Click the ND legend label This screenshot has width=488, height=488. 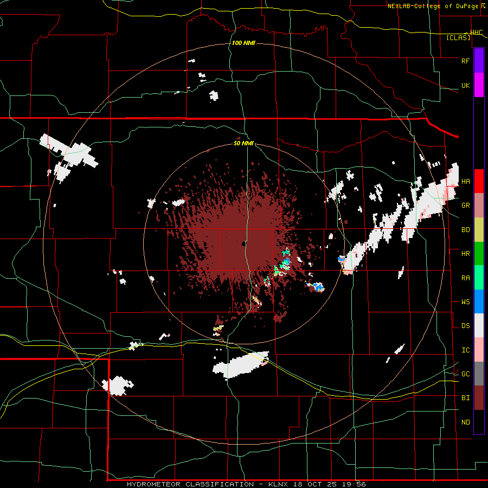point(465,422)
